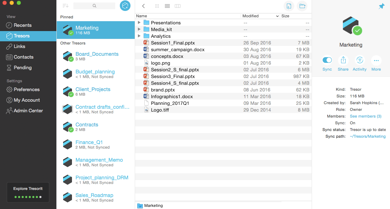
Task: Select the Contracts tresor
Action: tap(95, 127)
